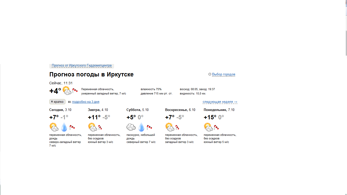Screen dimensions: 347x195
Task: Click the current wind sock icon
Action: [75, 90]
